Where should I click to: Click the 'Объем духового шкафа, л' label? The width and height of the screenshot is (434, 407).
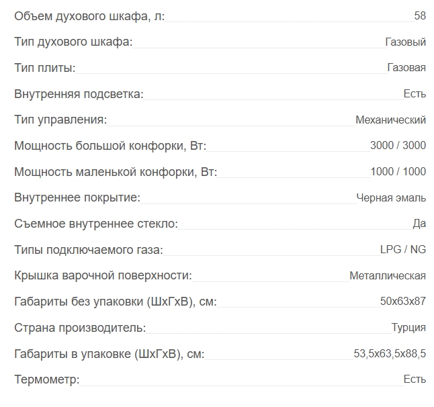pos(89,16)
